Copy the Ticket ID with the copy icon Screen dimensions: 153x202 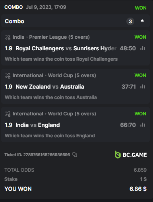[x=75, y=154]
